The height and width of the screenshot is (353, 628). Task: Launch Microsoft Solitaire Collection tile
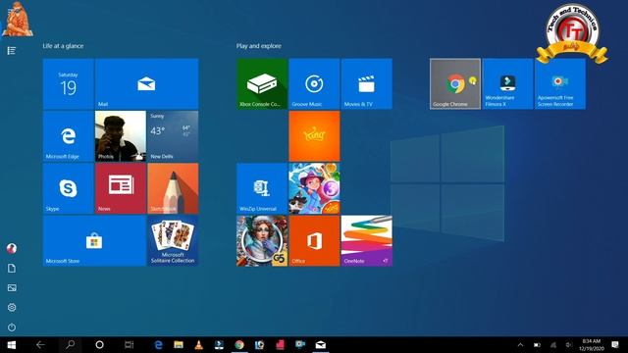click(x=173, y=241)
